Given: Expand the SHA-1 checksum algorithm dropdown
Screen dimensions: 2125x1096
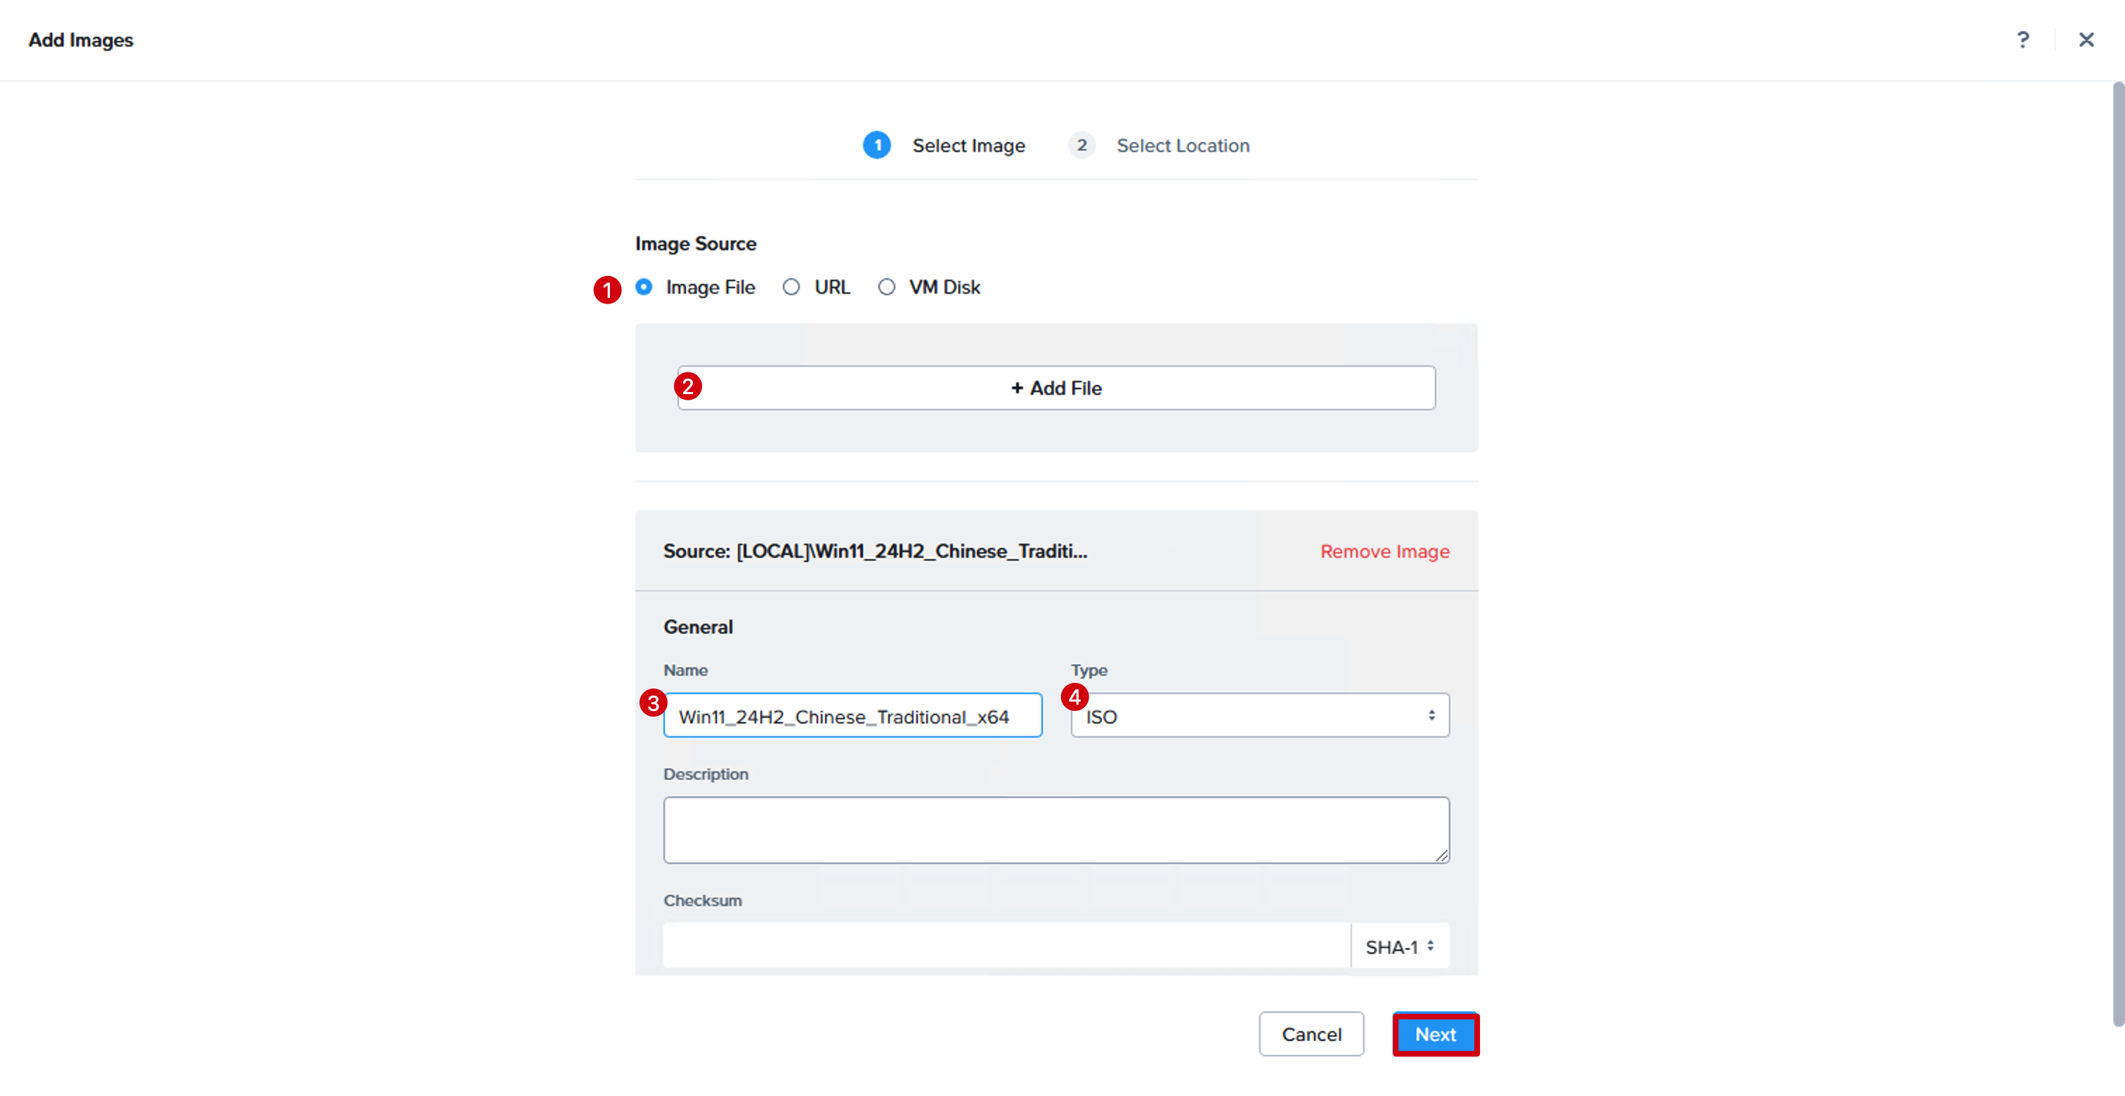Looking at the screenshot, I should pos(1400,946).
